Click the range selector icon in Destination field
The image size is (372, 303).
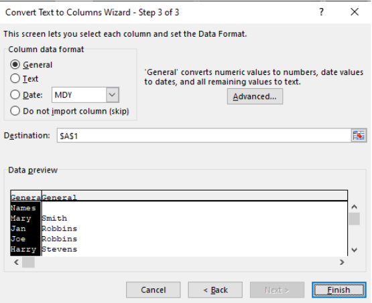(359, 136)
